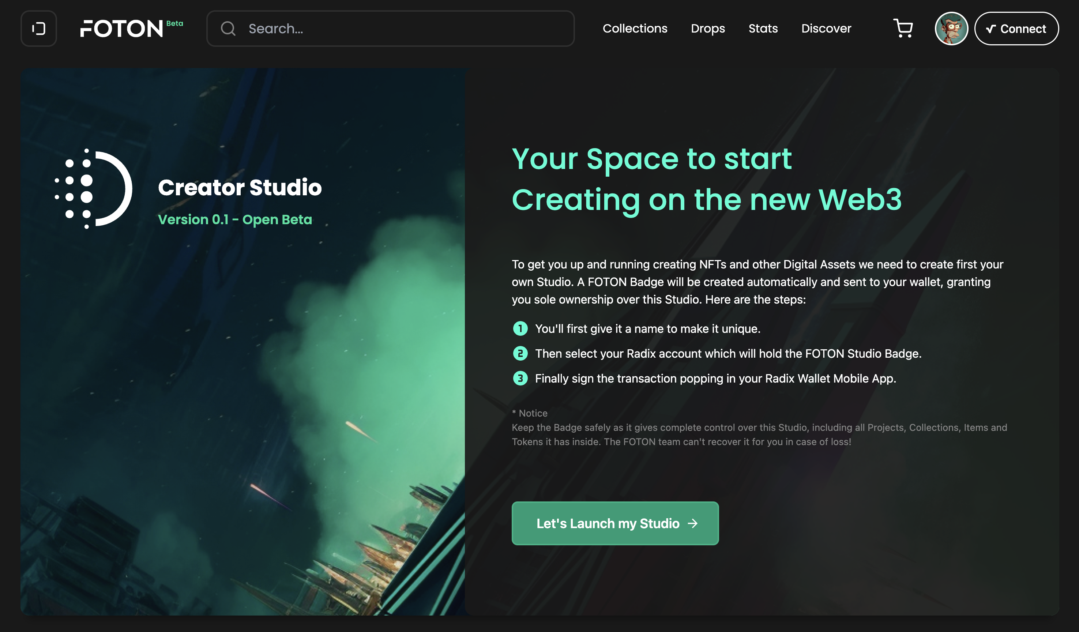The height and width of the screenshot is (632, 1079).
Task: Launch studio with Let's Launch my Studio
Action: pos(615,523)
